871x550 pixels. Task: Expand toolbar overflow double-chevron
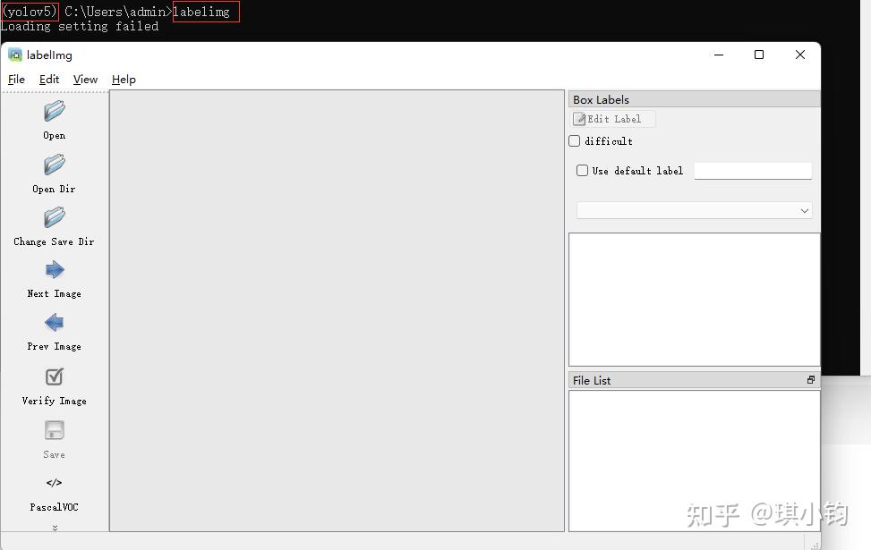[55, 528]
